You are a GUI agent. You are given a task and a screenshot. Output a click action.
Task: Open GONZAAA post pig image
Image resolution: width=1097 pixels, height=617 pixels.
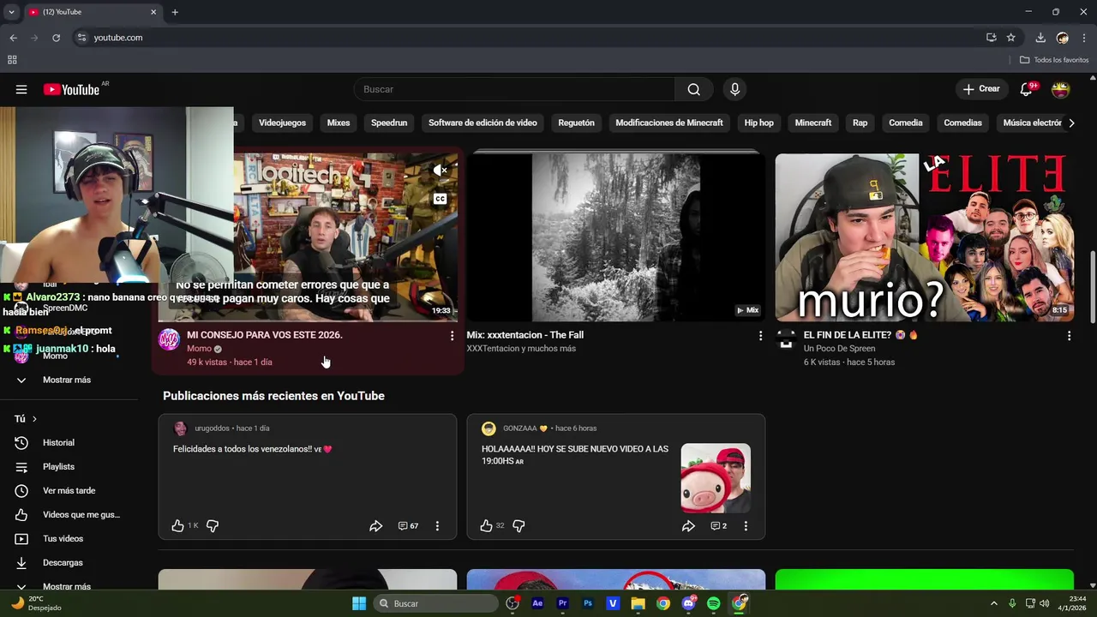[716, 478]
